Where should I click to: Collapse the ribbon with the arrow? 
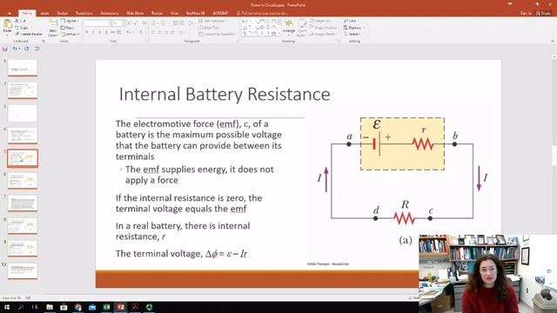click(553, 41)
